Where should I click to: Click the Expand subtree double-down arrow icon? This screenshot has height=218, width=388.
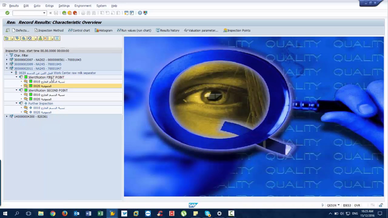pos(17,38)
